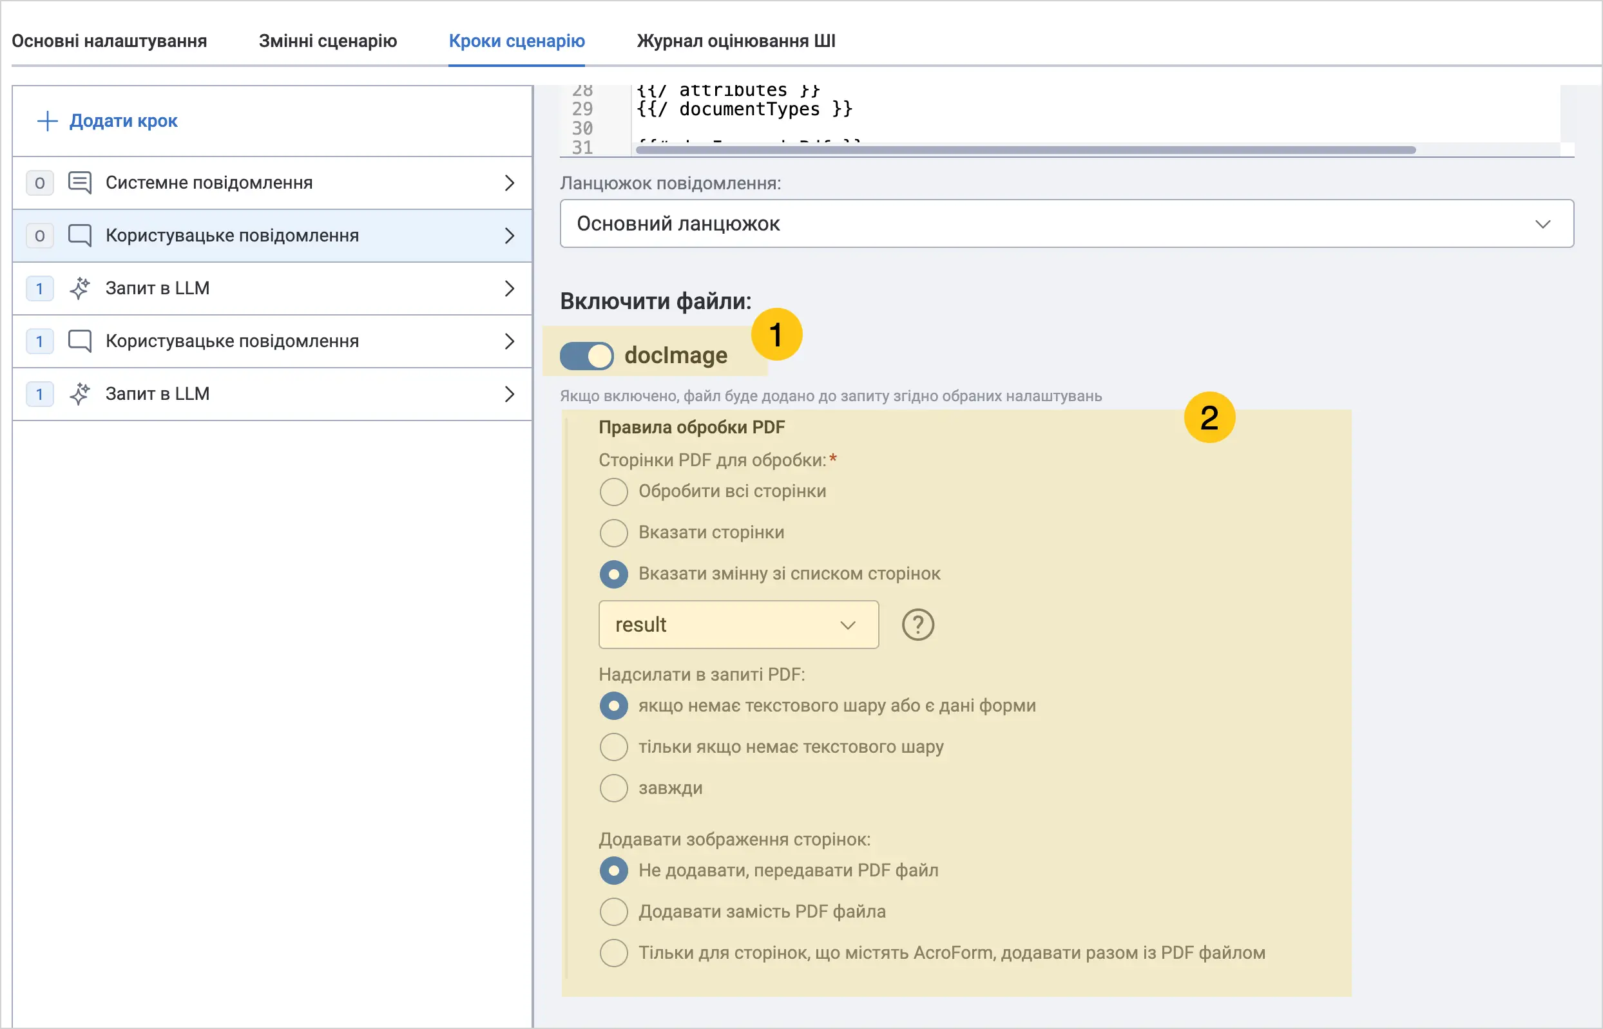Select Не додавати, передавати PDF файл
This screenshot has height=1029, width=1603.
(613, 871)
